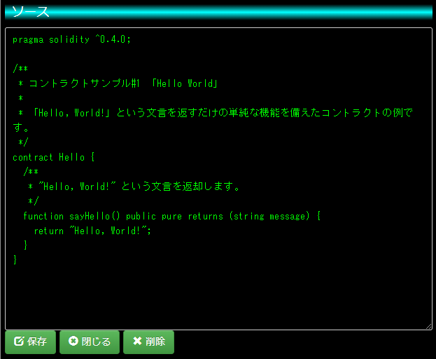This screenshot has height=359, width=436.
Task: Place cursor in the function sayHello() line
Action: click(x=171, y=216)
